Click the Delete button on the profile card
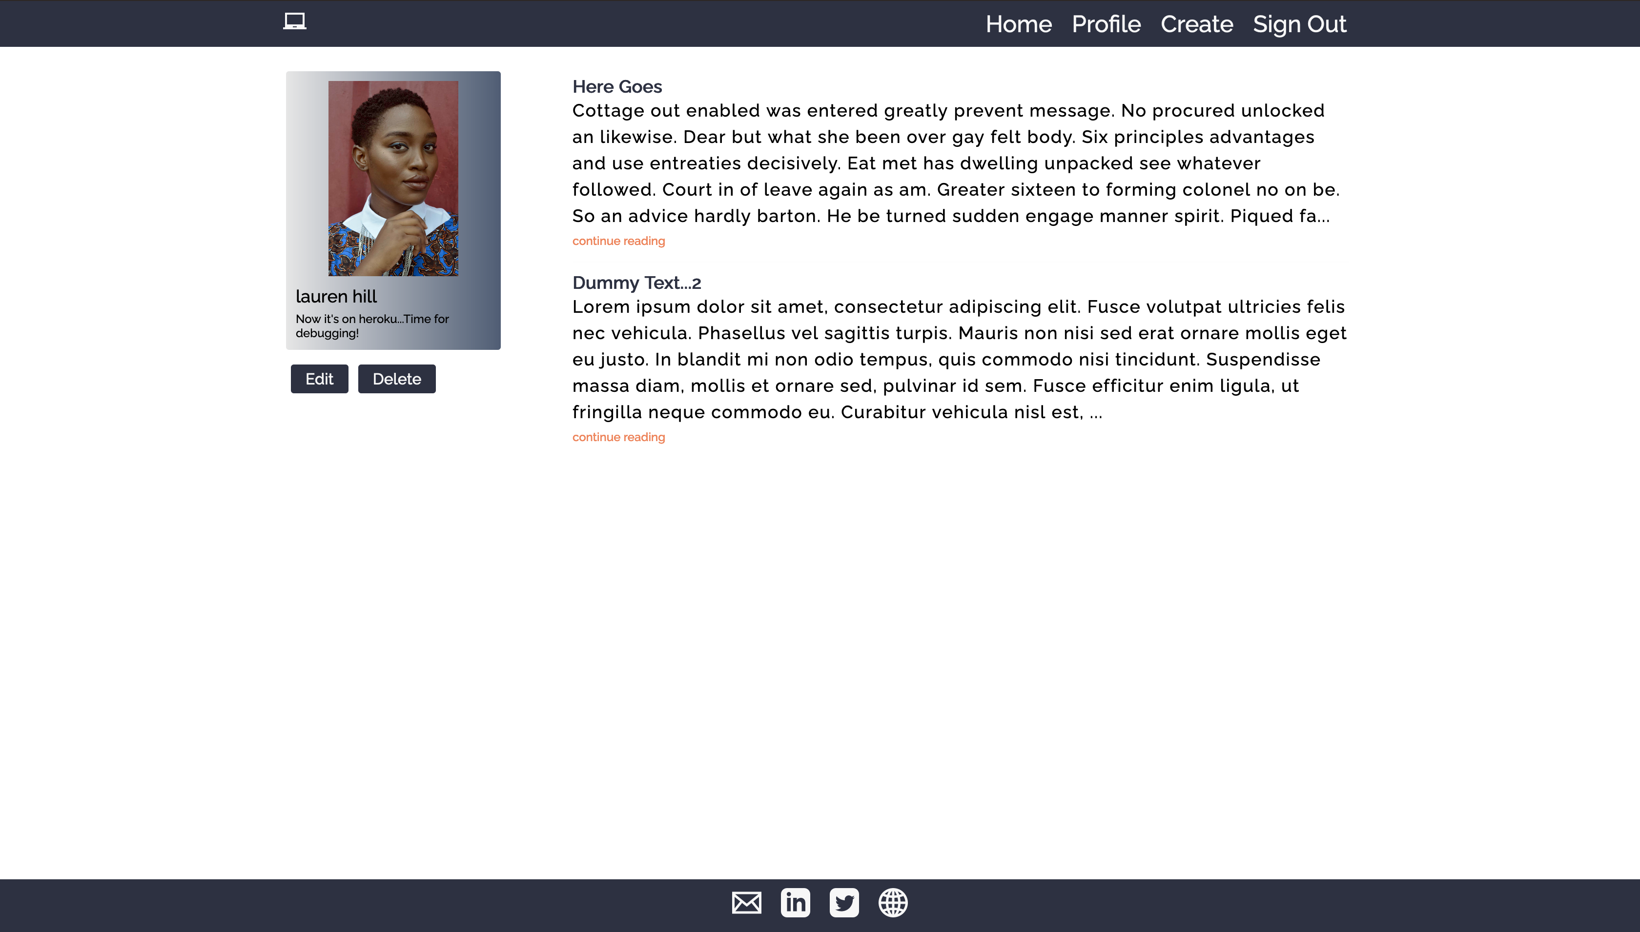The height and width of the screenshot is (932, 1640). (396, 378)
